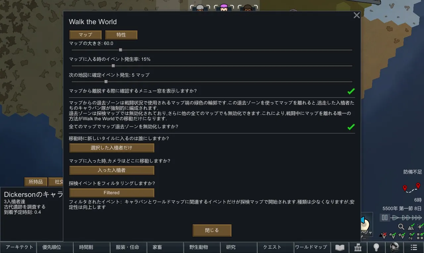Toggle the terrain mountains overlay icon
This screenshot has height=253, width=424.
[411, 227]
